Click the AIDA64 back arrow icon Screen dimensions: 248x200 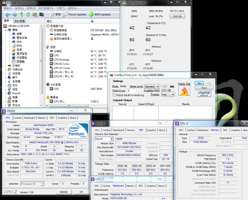pyautogui.click(x=8, y=15)
